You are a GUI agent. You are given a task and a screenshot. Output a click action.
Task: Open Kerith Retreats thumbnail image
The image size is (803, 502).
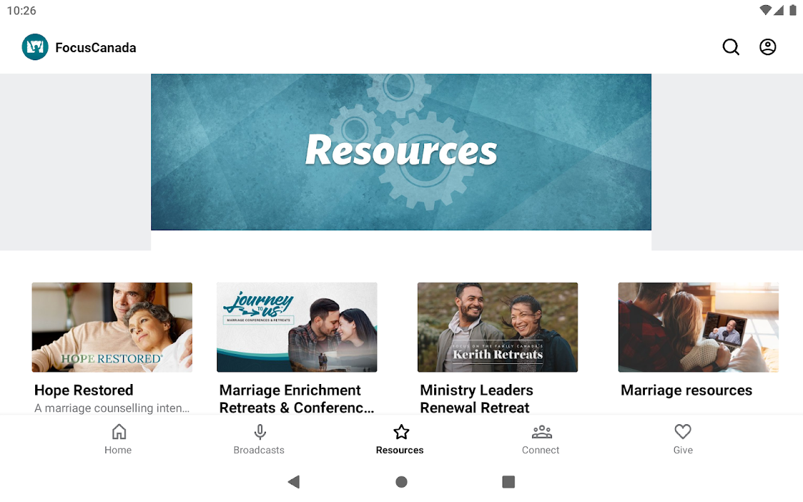tap(498, 328)
